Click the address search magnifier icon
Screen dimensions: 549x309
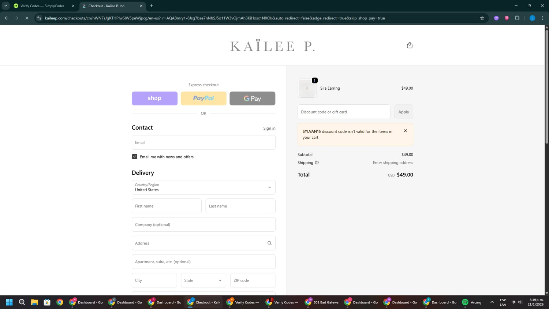pyautogui.click(x=269, y=243)
